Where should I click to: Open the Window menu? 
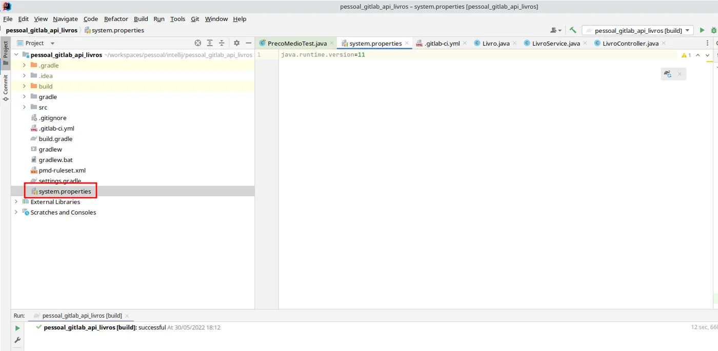[x=216, y=19]
